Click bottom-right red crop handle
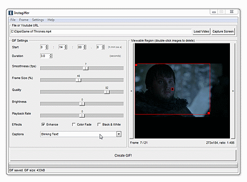This screenshot has height=182, width=247. coord(208,113)
